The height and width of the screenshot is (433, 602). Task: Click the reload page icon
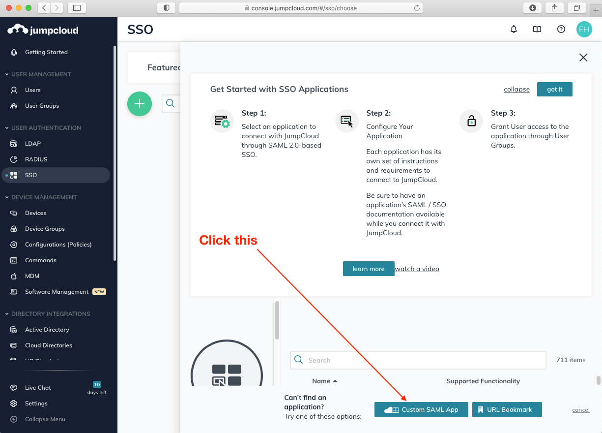417,8
